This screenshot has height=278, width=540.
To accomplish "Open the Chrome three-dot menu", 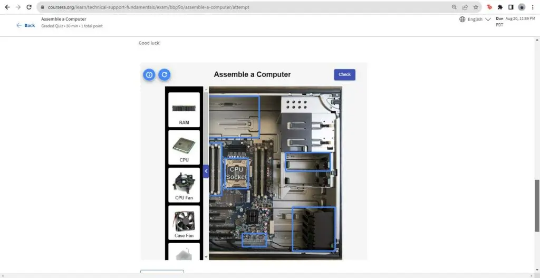I will (533, 7).
